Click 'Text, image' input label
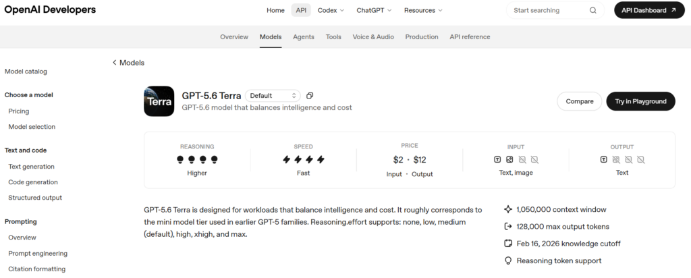The height and width of the screenshot is (278, 691). [516, 173]
